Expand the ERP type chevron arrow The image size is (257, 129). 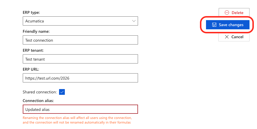(134, 21)
